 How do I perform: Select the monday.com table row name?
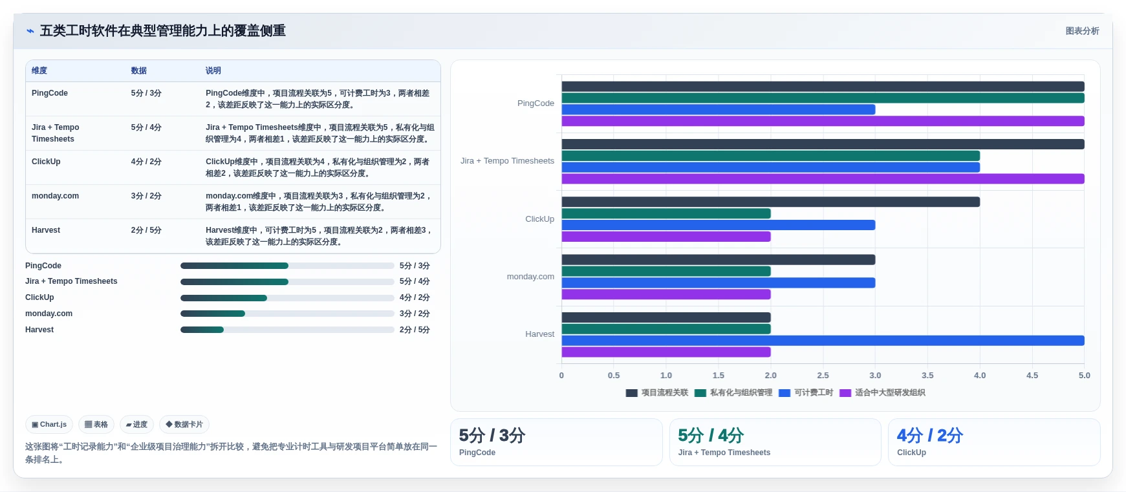point(55,196)
